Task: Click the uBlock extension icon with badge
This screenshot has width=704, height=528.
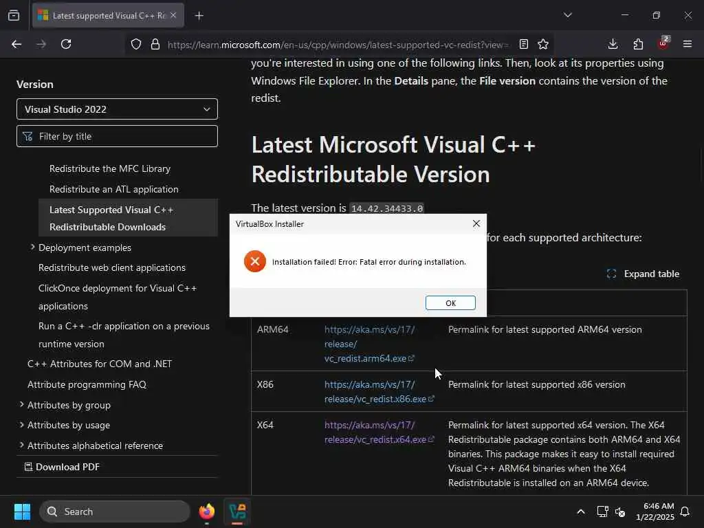Action: (663, 43)
